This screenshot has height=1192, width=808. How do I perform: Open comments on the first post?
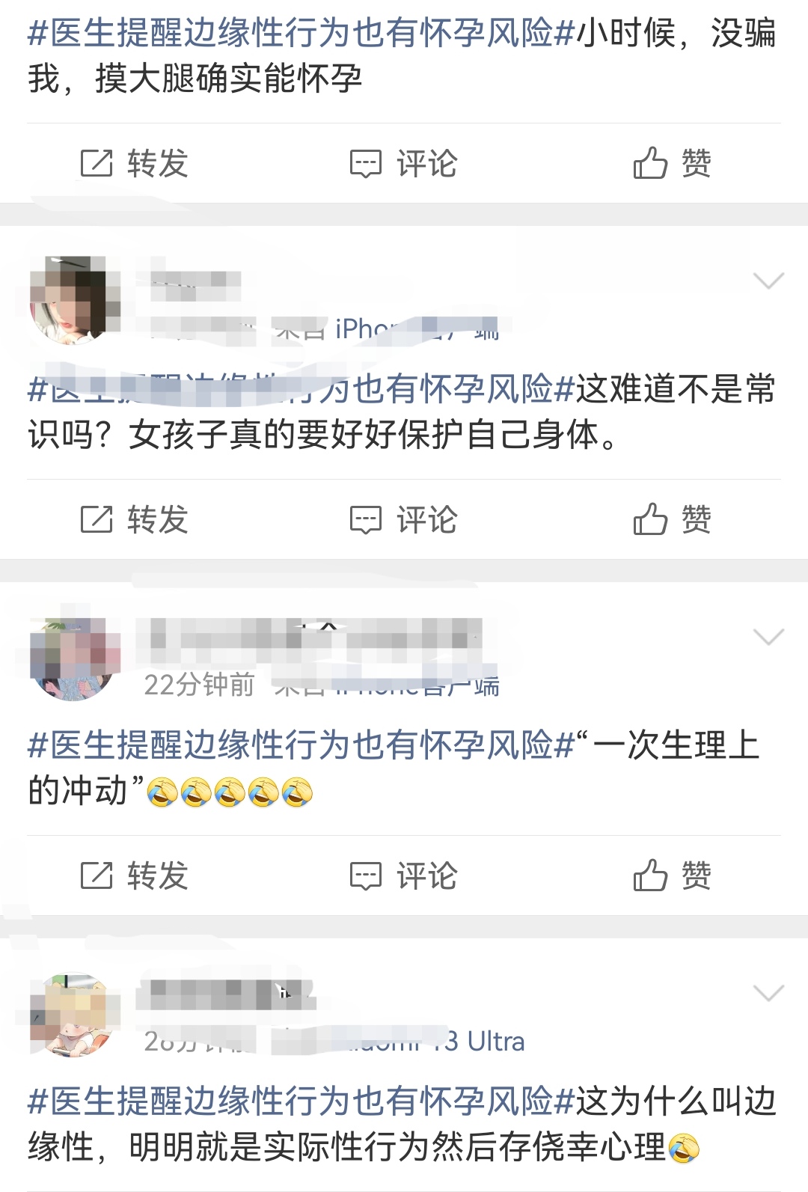tap(404, 163)
